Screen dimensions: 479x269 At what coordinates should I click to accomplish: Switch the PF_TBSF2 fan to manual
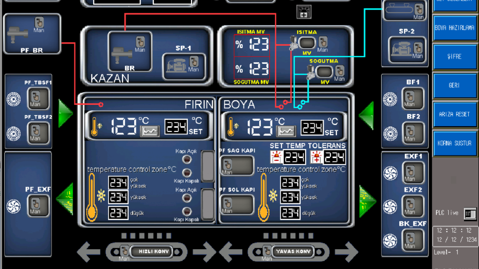click(x=38, y=133)
